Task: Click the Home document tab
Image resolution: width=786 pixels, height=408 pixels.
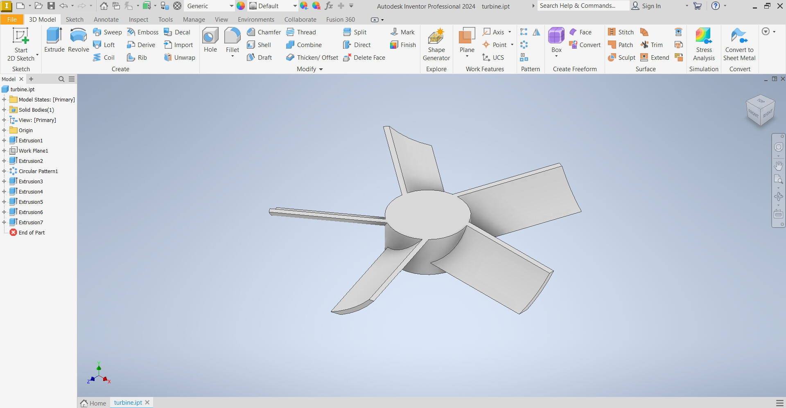Action: point(93,403)
